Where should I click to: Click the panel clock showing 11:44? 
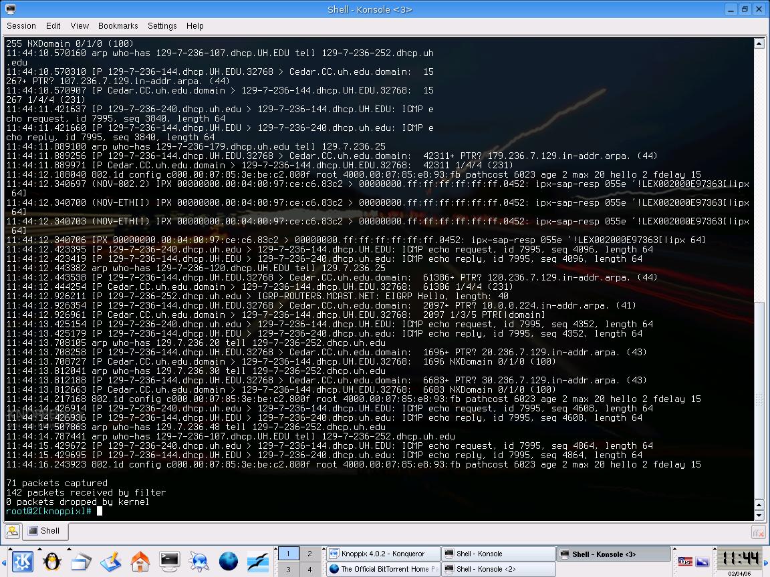pyautogui.click(x=739, y=559)
